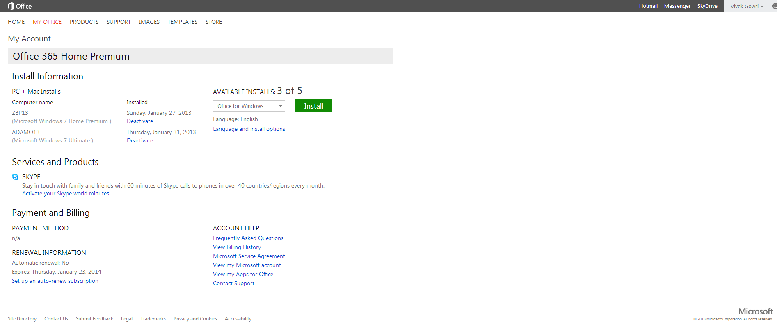Open the SUPPORT menu
Screen dimensions: 777x325
(119, 22)
